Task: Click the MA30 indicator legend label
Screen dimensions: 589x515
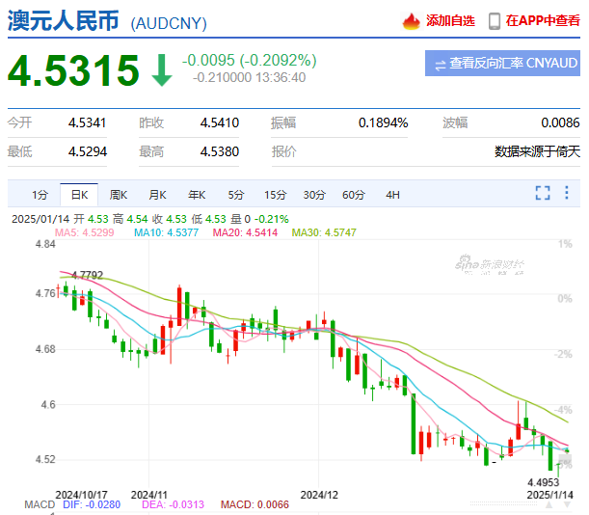Action: pyautogui.click(x=318, y=232)
